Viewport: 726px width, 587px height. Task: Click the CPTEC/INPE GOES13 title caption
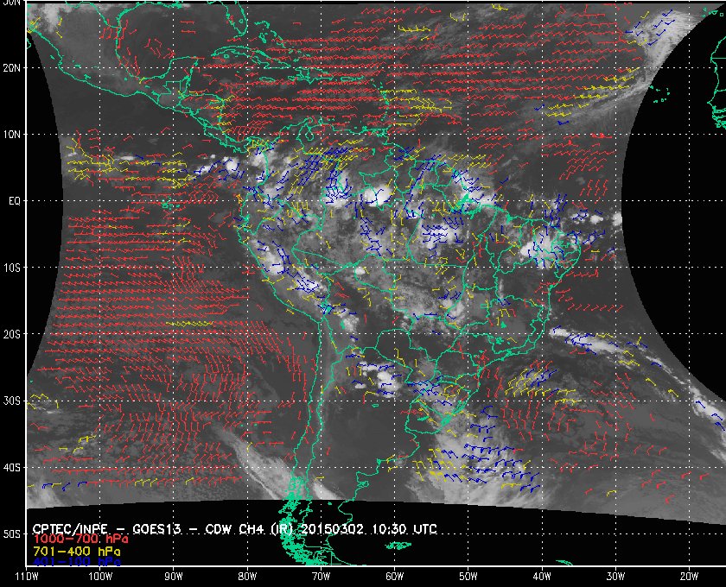click(x=234, y=528)
